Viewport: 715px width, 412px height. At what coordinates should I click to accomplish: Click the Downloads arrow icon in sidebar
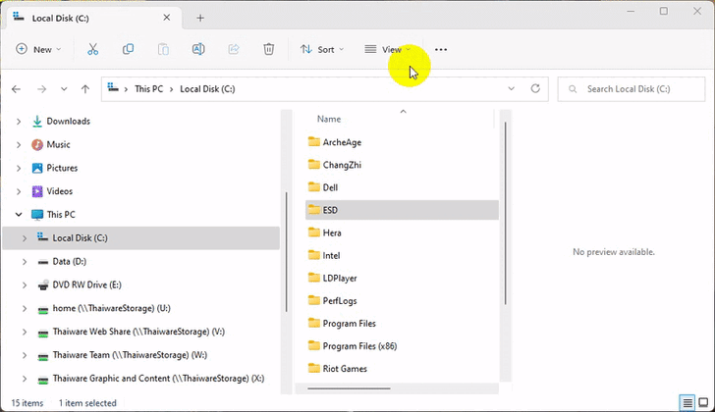click(x=37, y=121)
